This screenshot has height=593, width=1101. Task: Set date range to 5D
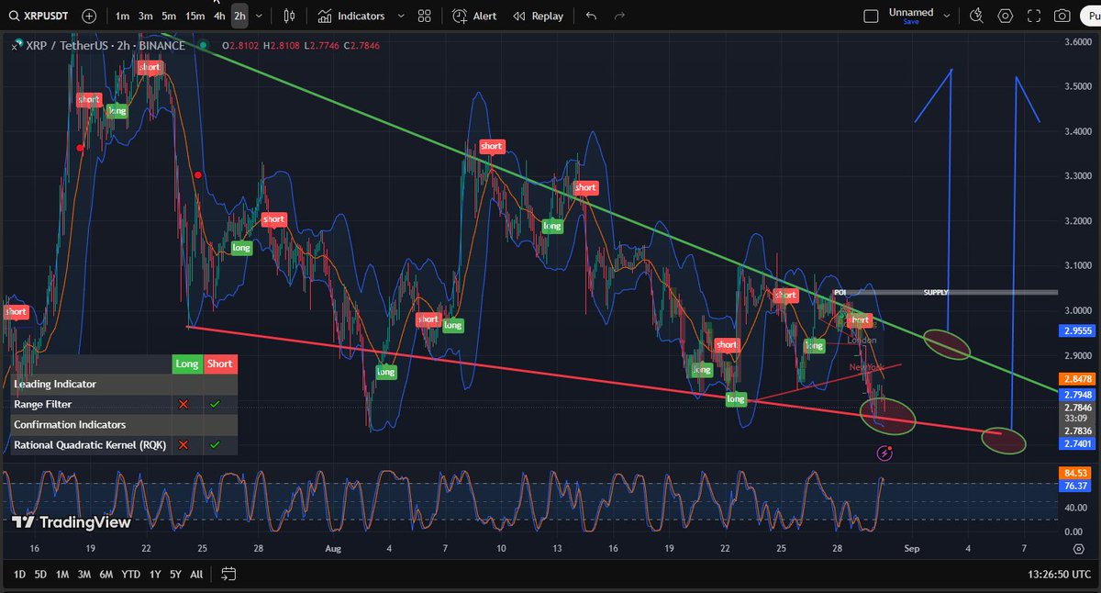(x=40, y=574)
